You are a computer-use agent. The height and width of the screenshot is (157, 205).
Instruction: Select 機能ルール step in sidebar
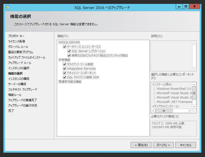point(15,95)
